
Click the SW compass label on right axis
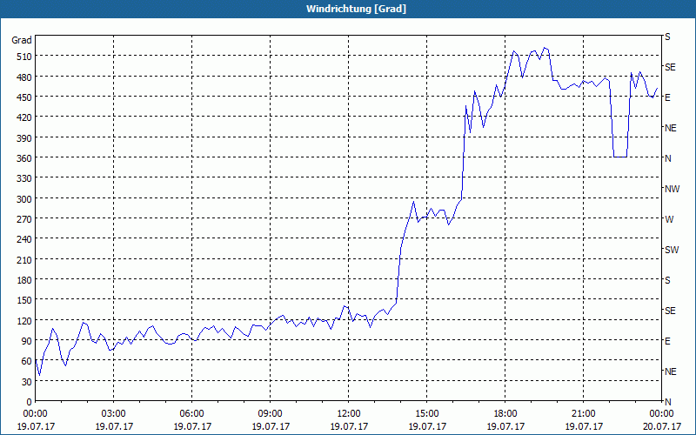pos(672,250)
